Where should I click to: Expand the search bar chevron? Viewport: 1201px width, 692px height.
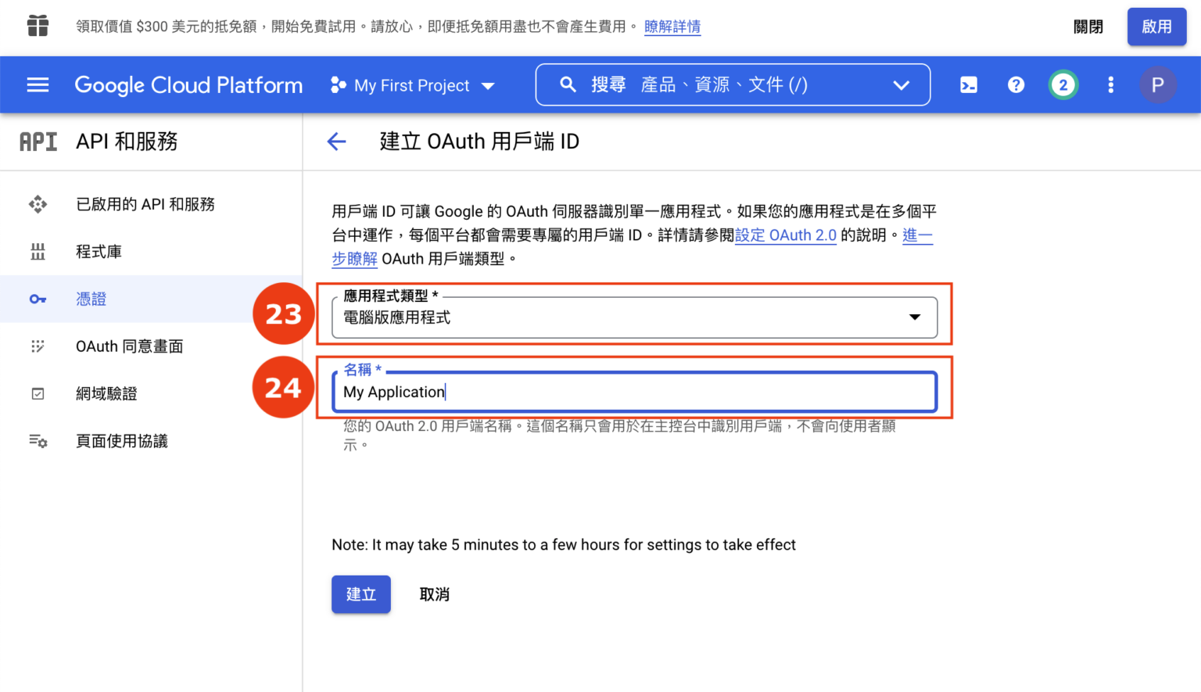902,85
